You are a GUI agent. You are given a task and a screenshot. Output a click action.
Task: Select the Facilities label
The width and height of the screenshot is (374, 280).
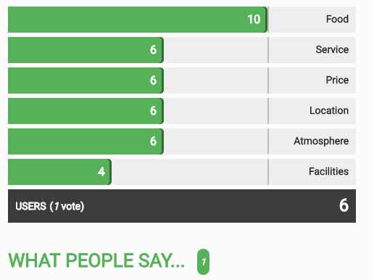[328, 171]
